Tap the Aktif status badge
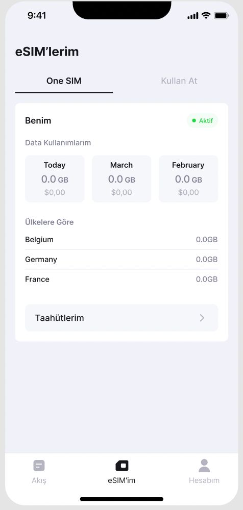Screen dimensions: 243x510 point(202,121)
